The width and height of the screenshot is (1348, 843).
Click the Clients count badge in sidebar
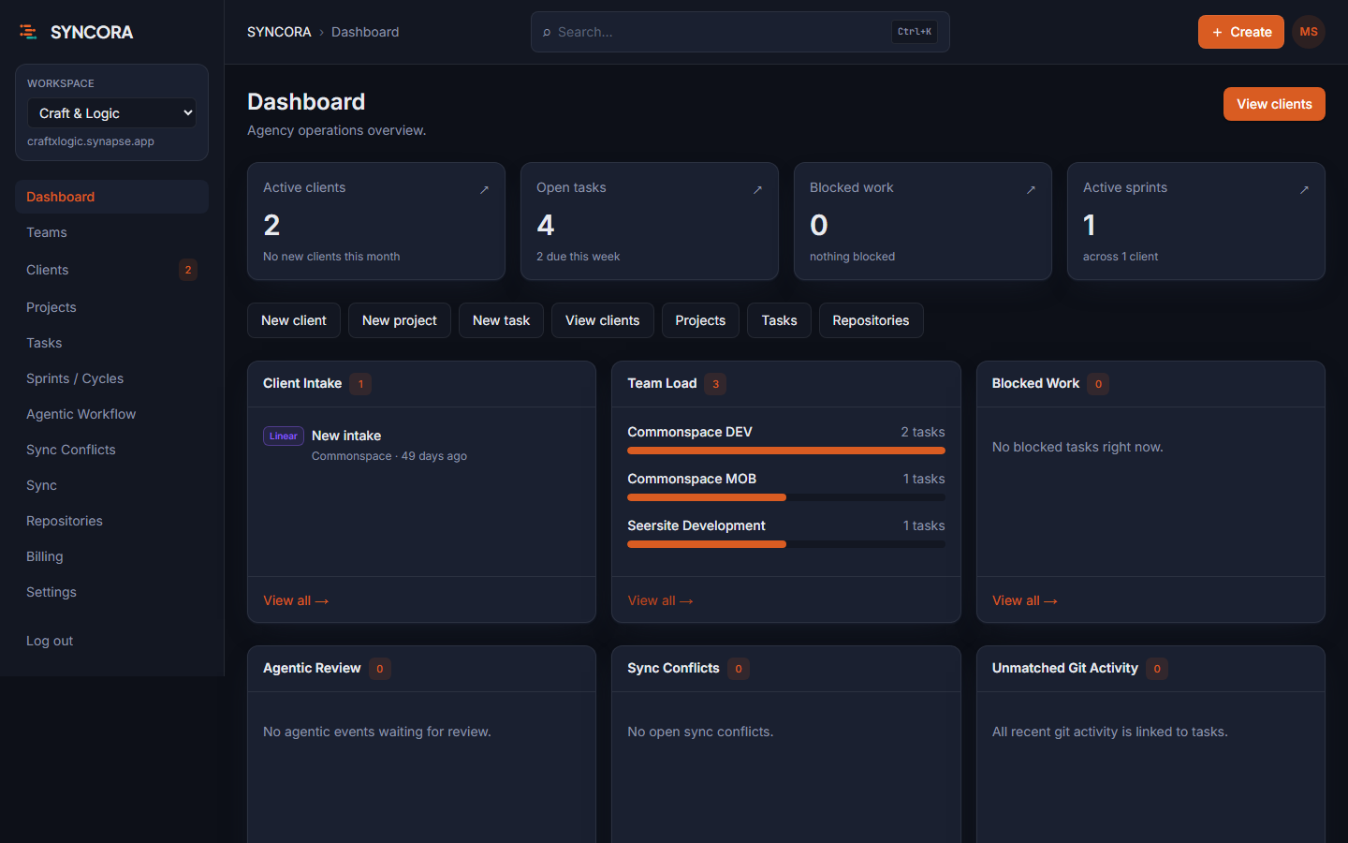pyautogui.click(x=188, y=270)
